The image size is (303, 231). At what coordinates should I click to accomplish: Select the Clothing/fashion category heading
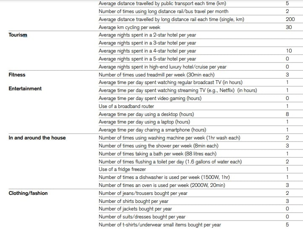click(28, 193)
